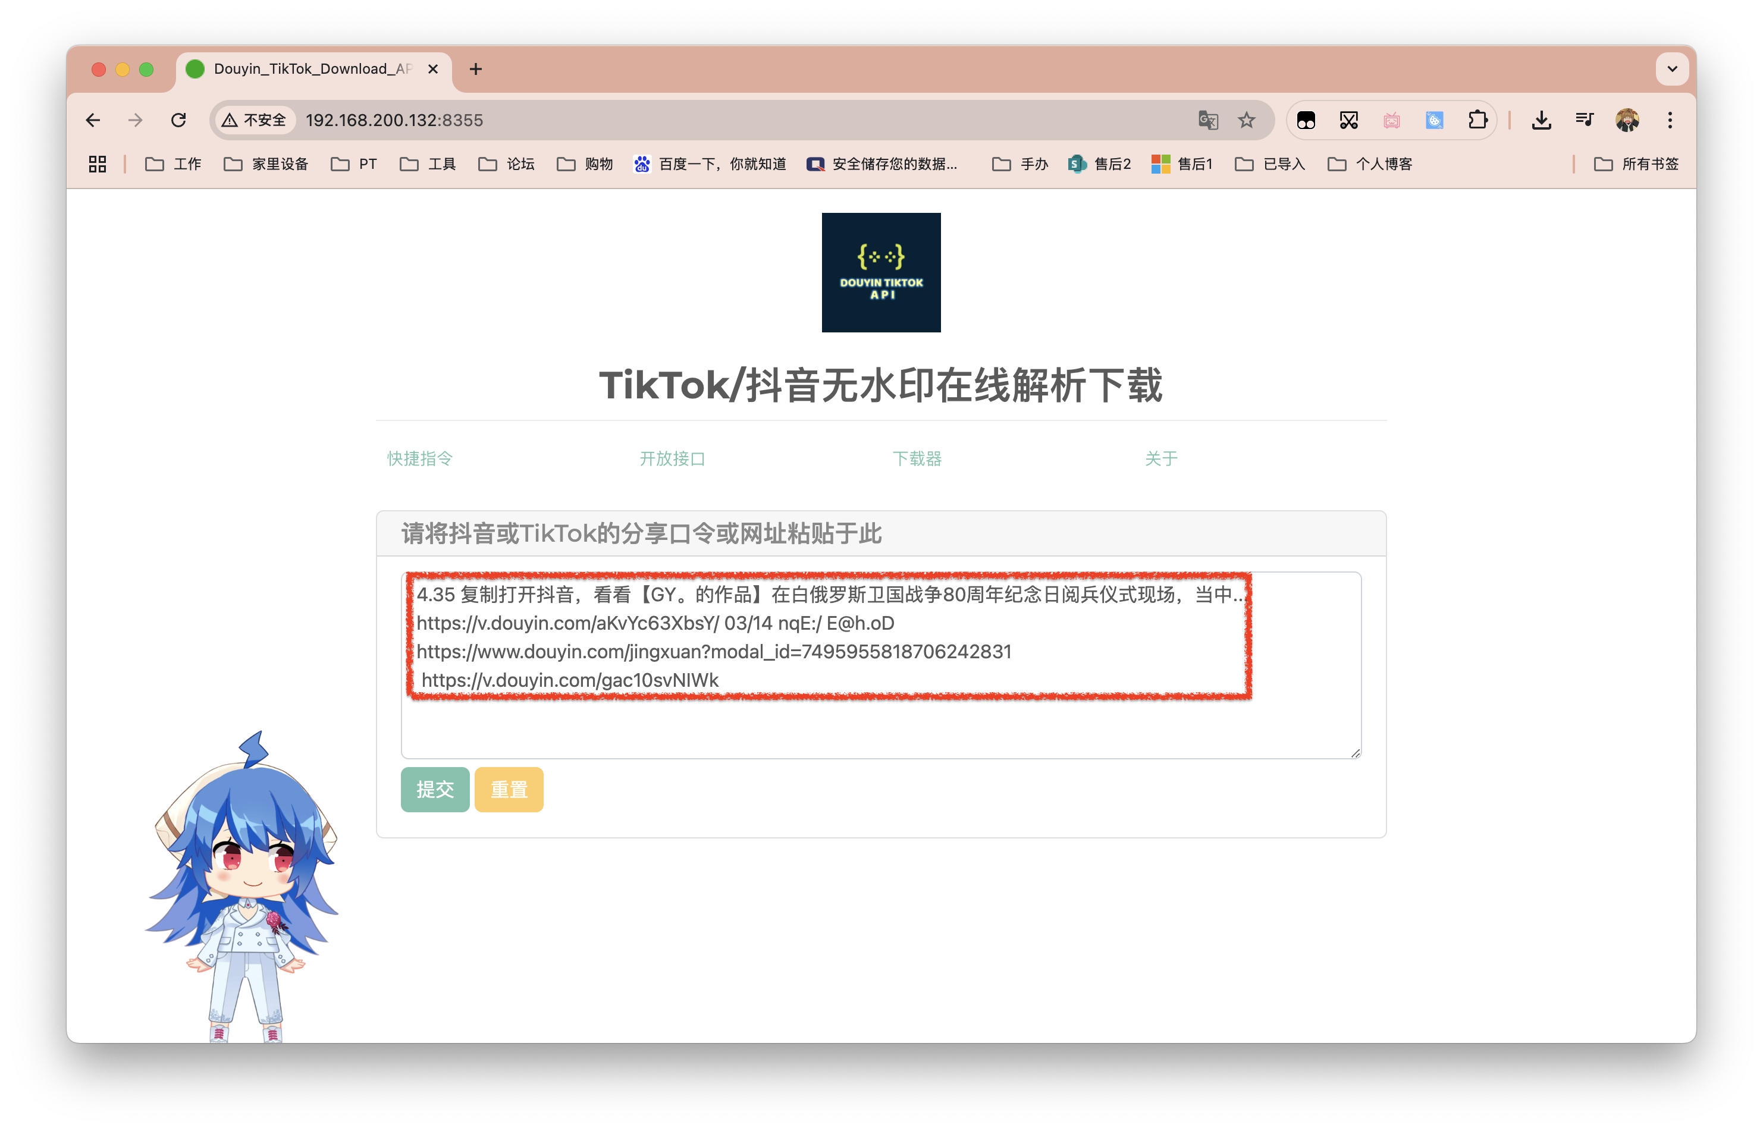Open the 开放接口 menu link
Viewport: 1763px width, 1131px height.
tap(672, 458)
